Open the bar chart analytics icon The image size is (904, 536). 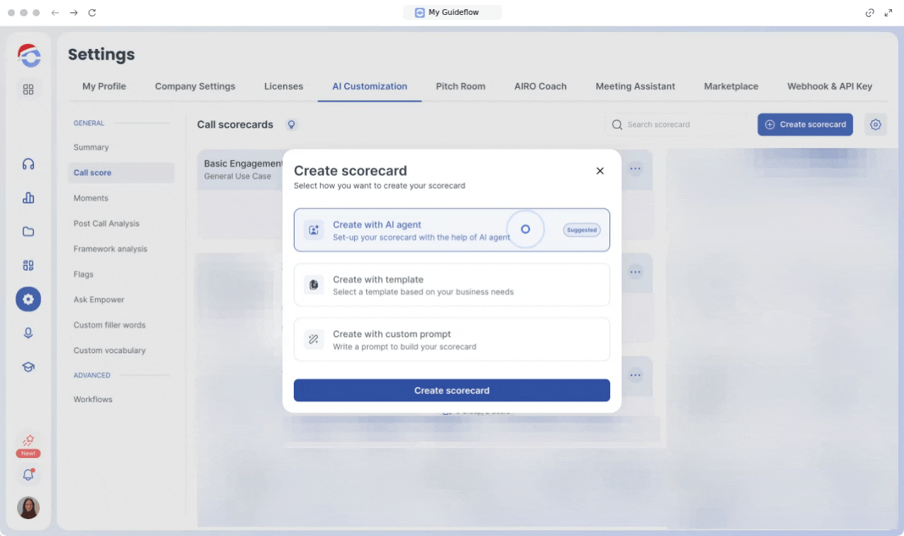(28, 199)
